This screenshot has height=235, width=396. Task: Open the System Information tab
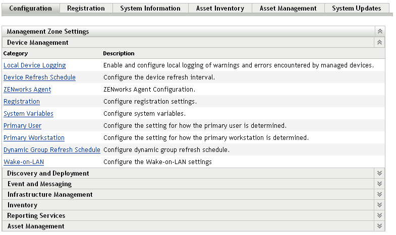click(x=150, y=8)
